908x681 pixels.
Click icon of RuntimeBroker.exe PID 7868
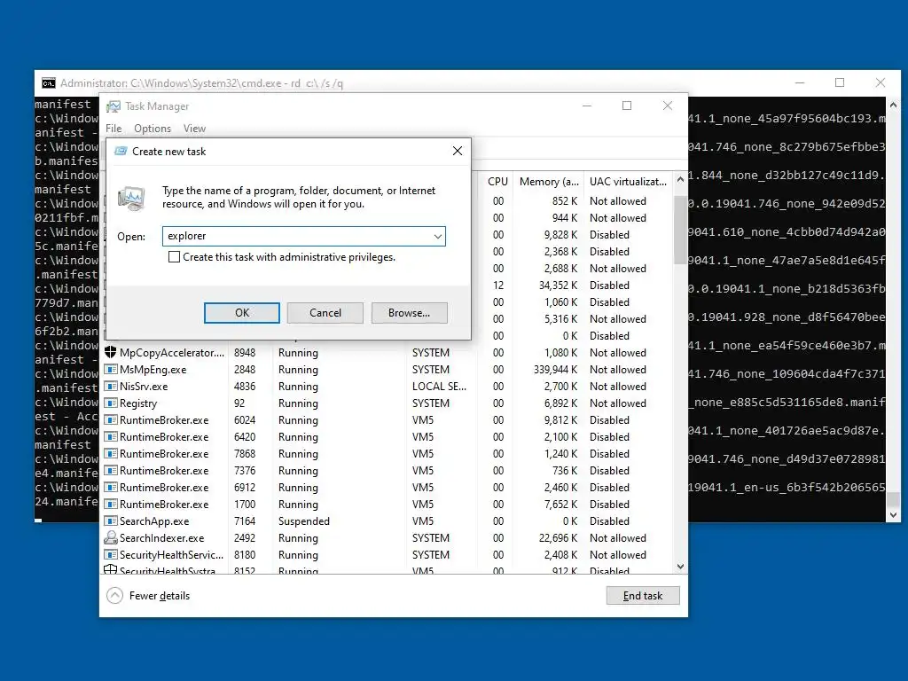[x=110, y=453]
